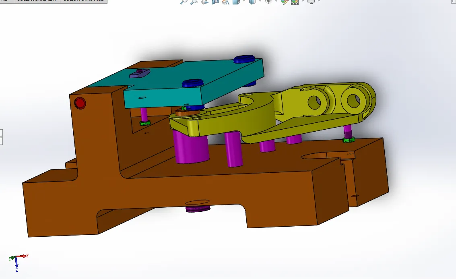The width and height of the screenshot is (456, 279).
Task: Activate the Section View tool
Action: coord(215,2)
